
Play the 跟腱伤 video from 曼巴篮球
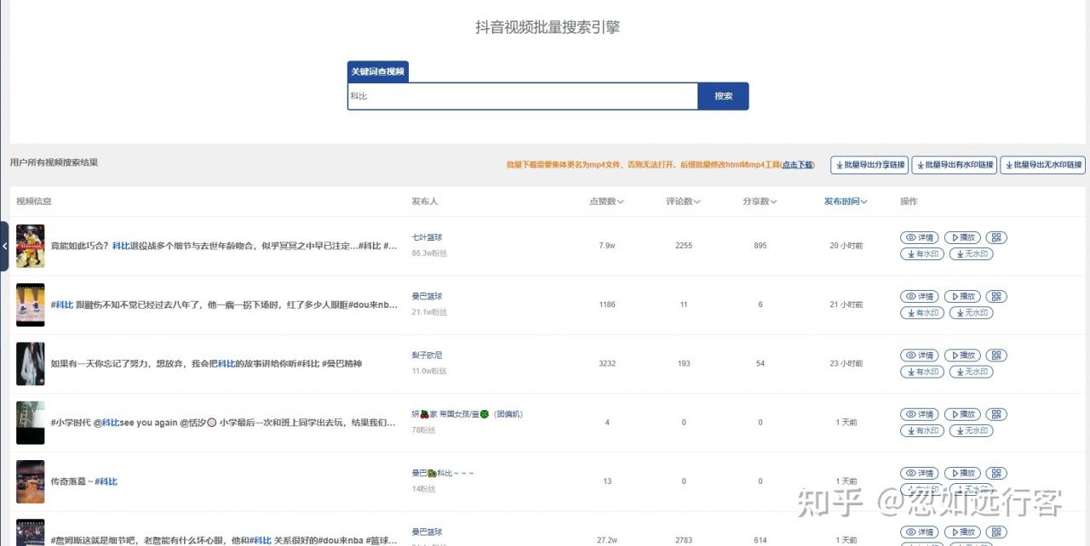coord(963,297)
